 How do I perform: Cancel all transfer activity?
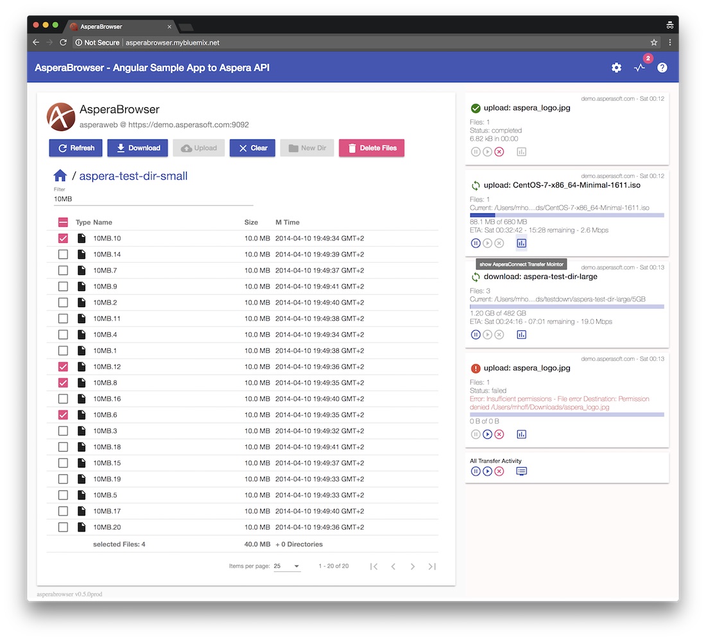click(x=499, y=471)
